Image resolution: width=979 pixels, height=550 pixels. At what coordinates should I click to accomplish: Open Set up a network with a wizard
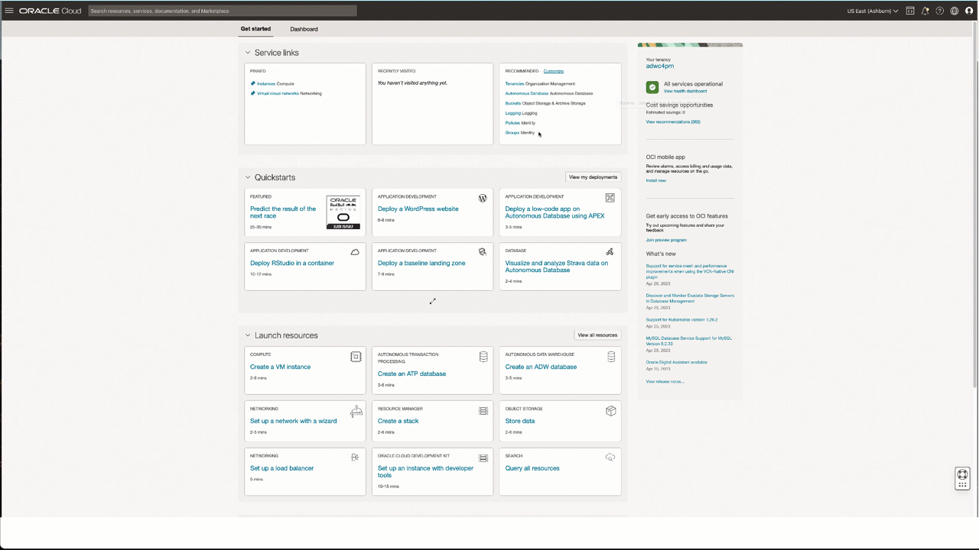pyautogui.click(x=294, y=421)
